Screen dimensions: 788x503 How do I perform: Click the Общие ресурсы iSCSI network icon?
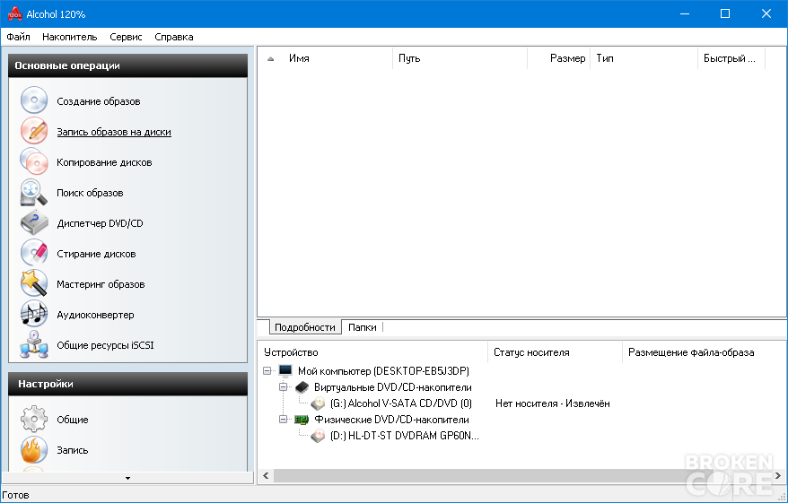click(x=34, y=344)
